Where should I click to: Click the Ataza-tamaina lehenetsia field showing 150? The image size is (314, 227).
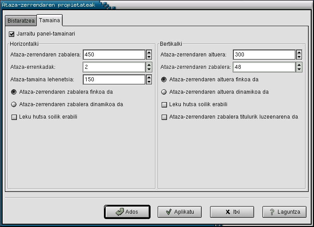(114, 80)
